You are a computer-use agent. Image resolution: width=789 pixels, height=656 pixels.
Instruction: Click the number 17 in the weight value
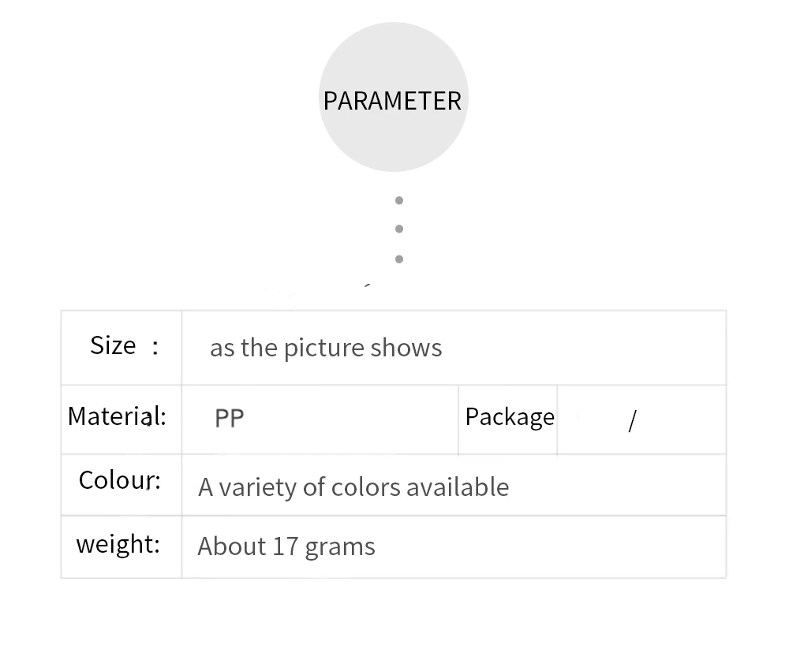(286, 546)
